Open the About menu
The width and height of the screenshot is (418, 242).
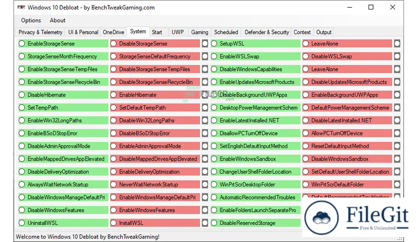click(x=57, y=20)
